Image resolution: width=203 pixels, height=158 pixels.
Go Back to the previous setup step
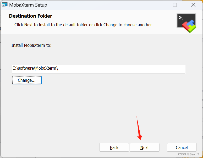(x=114, y=147)
